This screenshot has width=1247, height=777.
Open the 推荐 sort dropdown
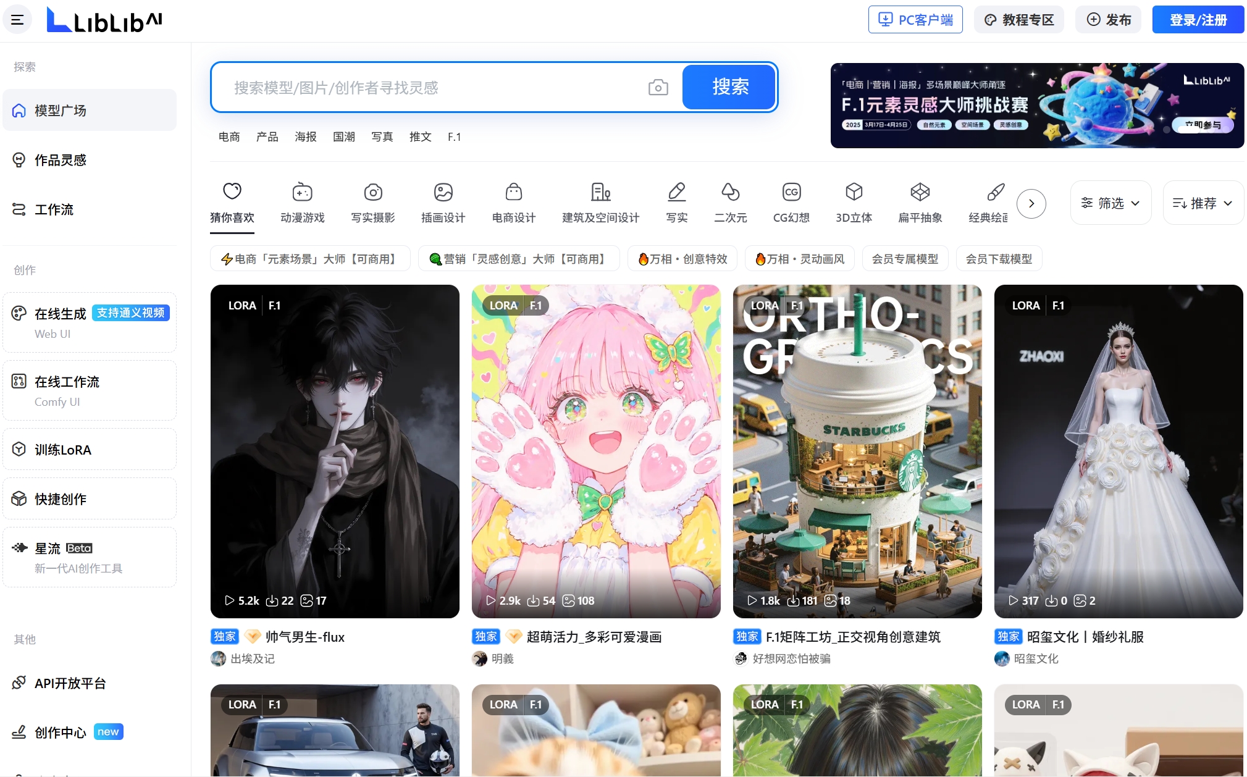click(1203, 203)
